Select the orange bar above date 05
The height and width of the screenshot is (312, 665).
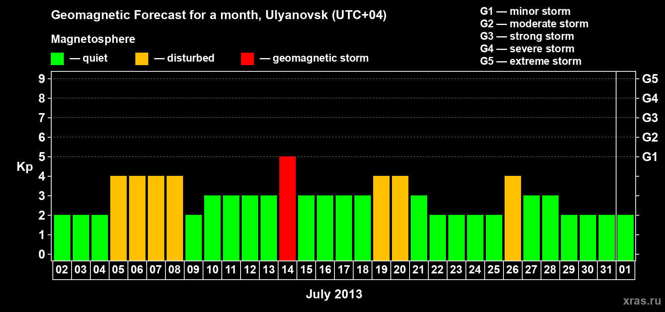[119, 218]
